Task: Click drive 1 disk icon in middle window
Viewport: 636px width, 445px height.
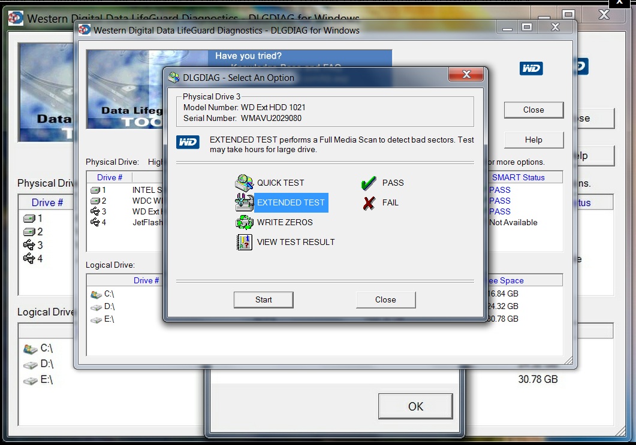Action: point(95,190)
